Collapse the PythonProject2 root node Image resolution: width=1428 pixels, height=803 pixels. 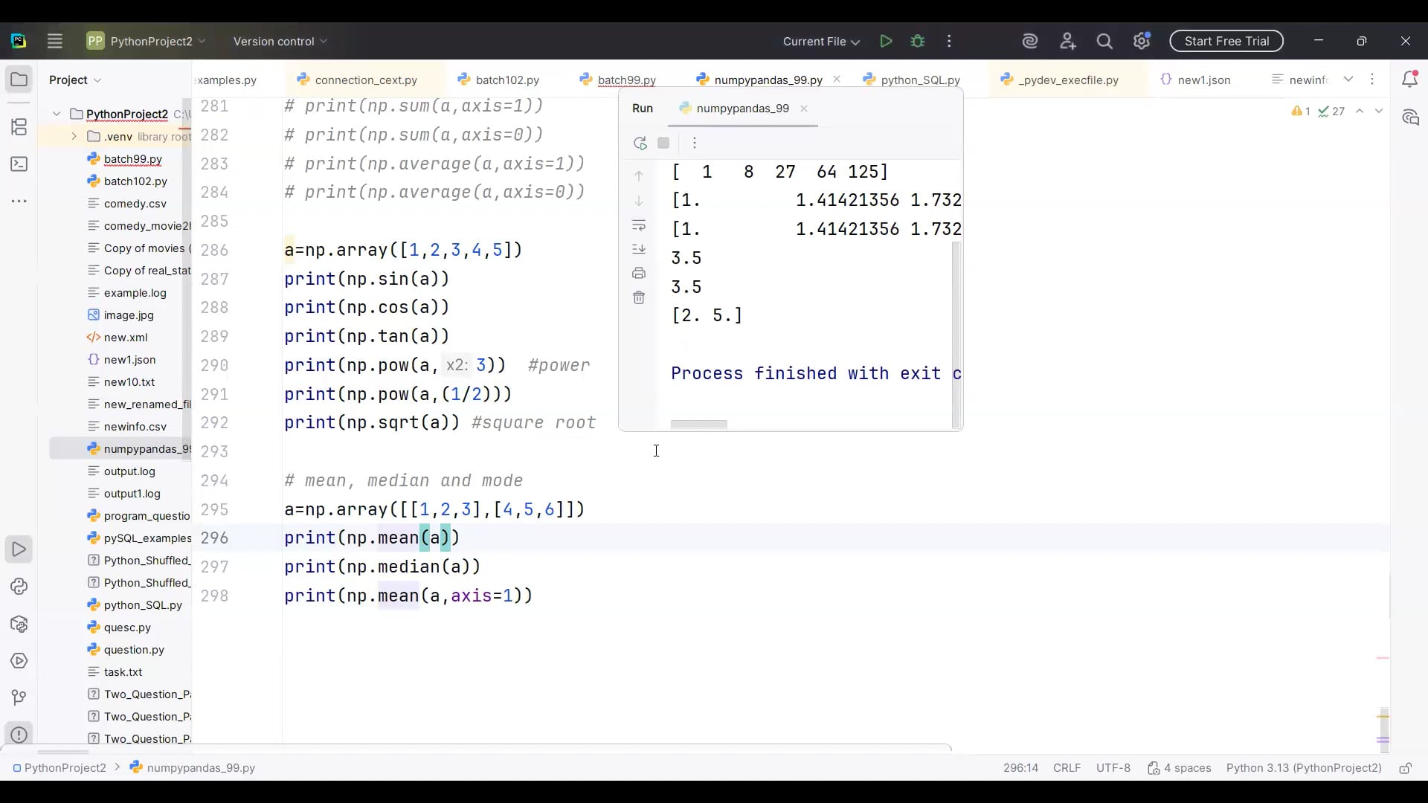click(57, 114)
